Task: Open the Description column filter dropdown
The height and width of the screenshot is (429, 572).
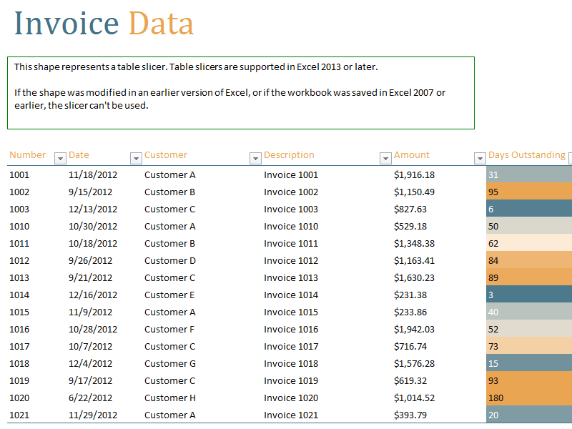Action: (385, 158)
